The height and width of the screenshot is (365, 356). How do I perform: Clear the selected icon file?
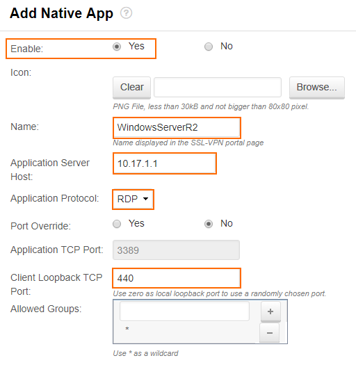pyautogui.click(x=132, y=88)
